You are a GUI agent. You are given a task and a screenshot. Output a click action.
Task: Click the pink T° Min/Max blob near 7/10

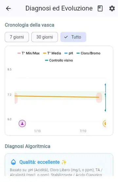99,97
